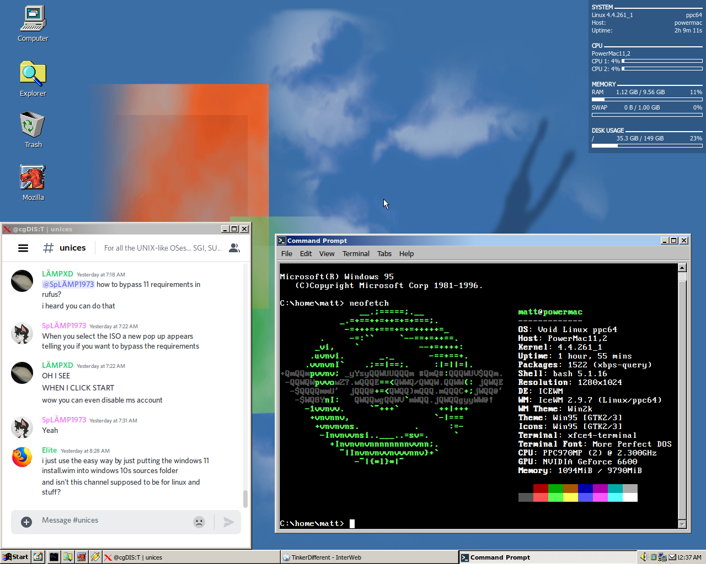Click the network computers tray icon
Image resolution: width=706 pixels, height=564 pixels.
click(662, 557)
